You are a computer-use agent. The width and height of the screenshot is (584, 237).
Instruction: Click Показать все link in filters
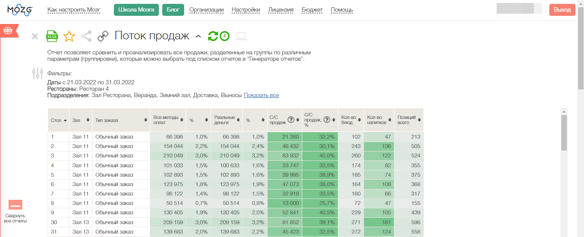pyautogui.click(x=261, y=95)
